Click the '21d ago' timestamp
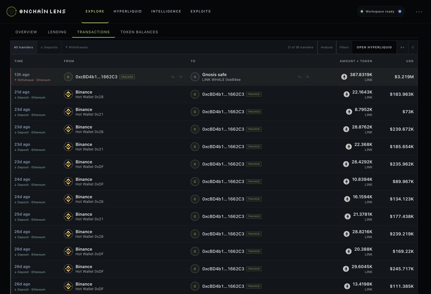Viewport: 431px width, 294px height. pos(22,92)
